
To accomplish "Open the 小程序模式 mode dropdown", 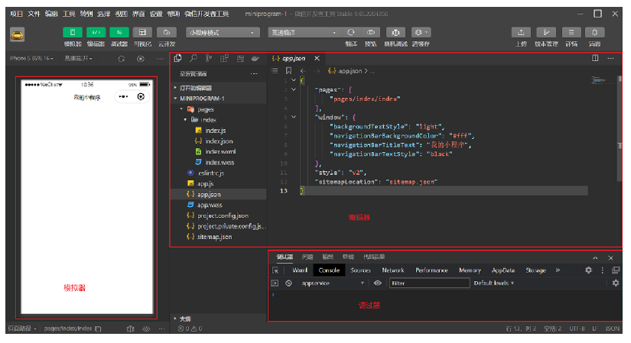I will point(222,33).
